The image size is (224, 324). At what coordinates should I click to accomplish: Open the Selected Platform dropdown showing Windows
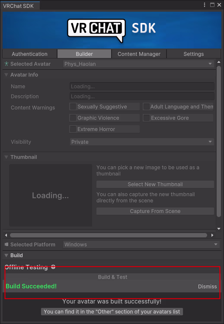click(141, 244)
